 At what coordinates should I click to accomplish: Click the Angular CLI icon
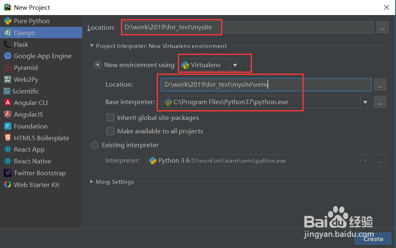coord(7,103)
